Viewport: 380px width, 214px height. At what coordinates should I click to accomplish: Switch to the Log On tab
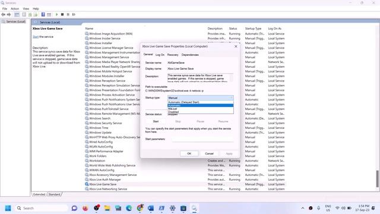point(160,55)
